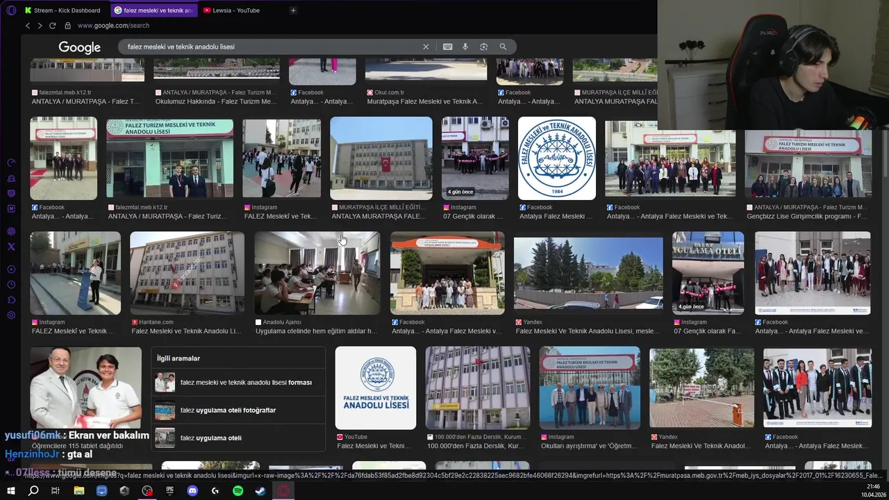Click 'Antalya Falez Mesleki ...' caption under logo

(x=556, y=216)
